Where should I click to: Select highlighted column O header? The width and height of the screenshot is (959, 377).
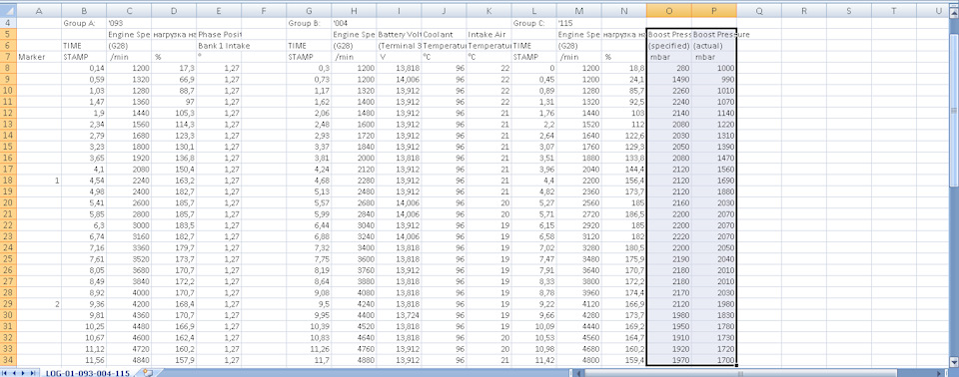[669, 10]
